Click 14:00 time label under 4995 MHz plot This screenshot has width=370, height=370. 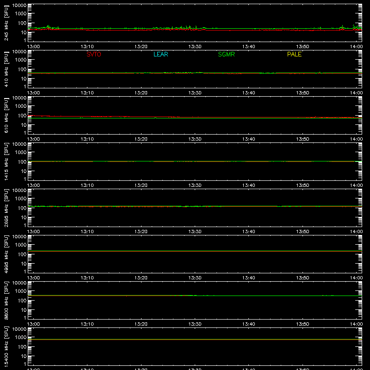(356, 278)
